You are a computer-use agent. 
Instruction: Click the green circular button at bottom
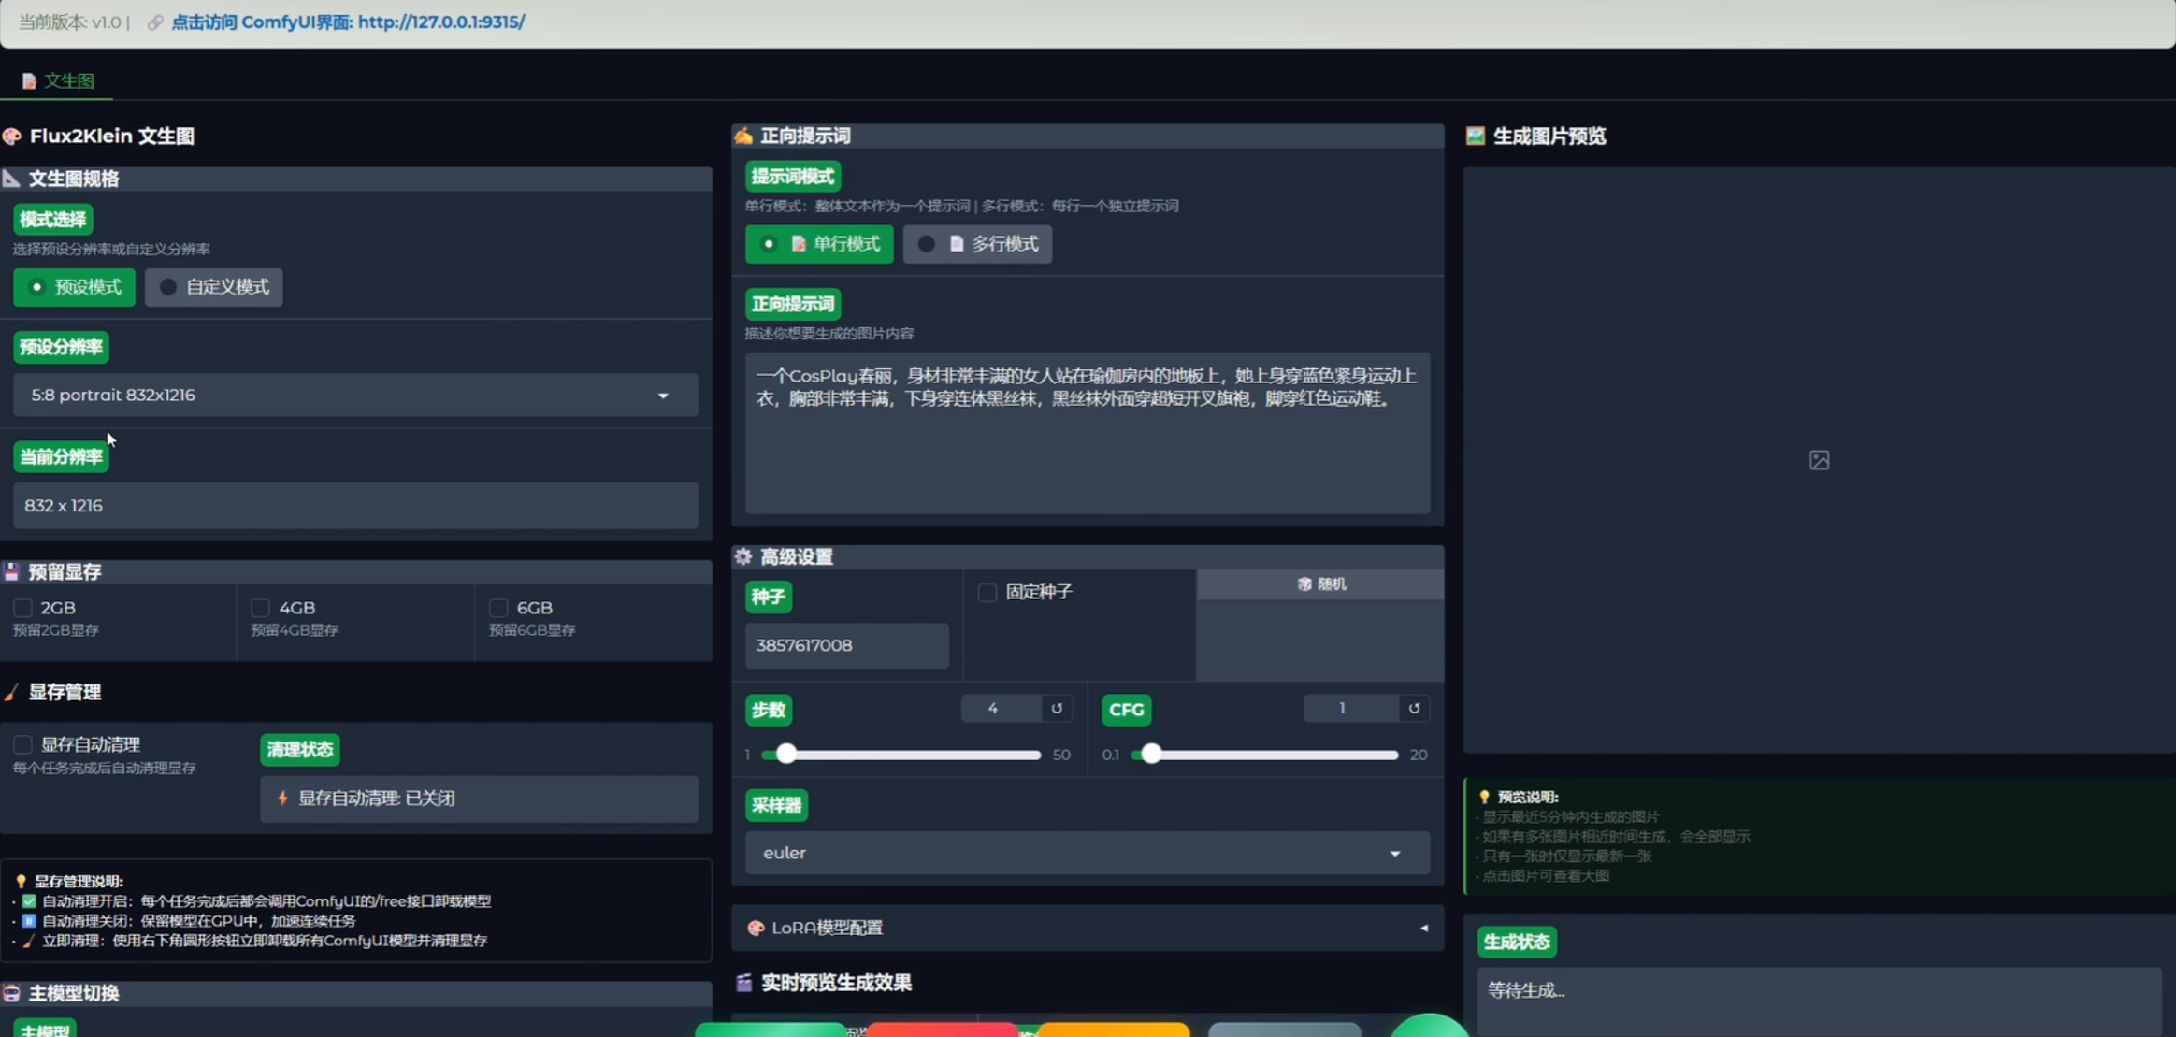coord(1429,1027)
